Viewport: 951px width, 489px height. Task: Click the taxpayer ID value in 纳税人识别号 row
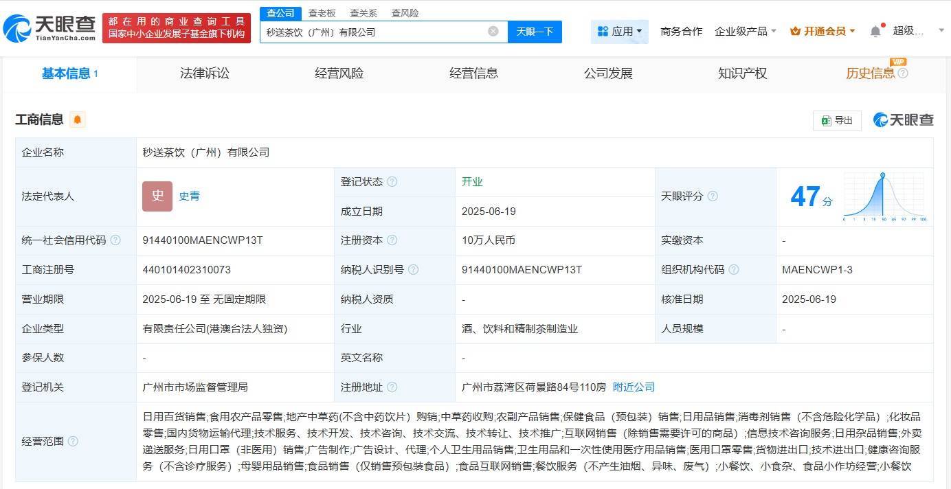tap(522, 270)
